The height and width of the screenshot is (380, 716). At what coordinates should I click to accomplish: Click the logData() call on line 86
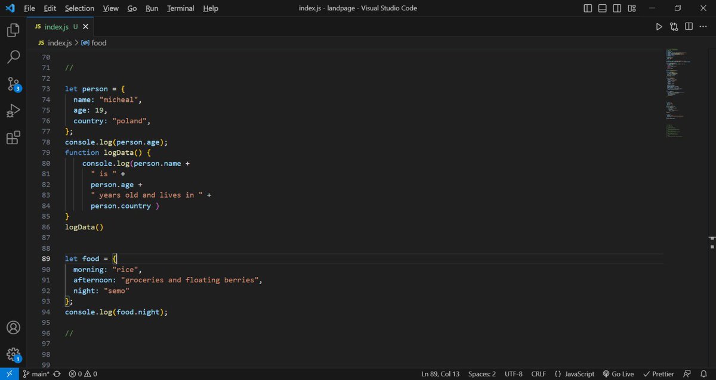84,227
